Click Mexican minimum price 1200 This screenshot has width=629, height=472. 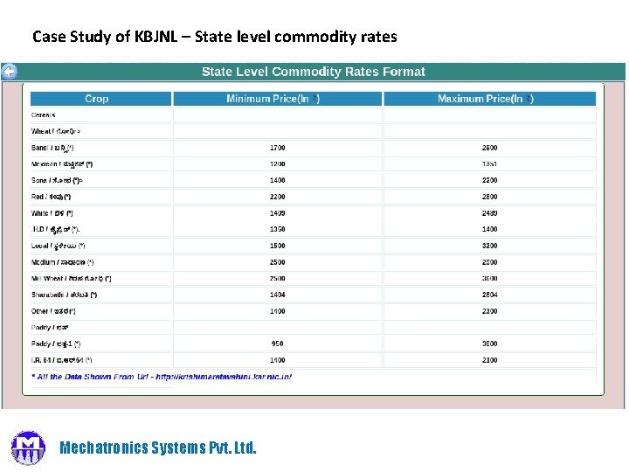click(x=277, y=164)
